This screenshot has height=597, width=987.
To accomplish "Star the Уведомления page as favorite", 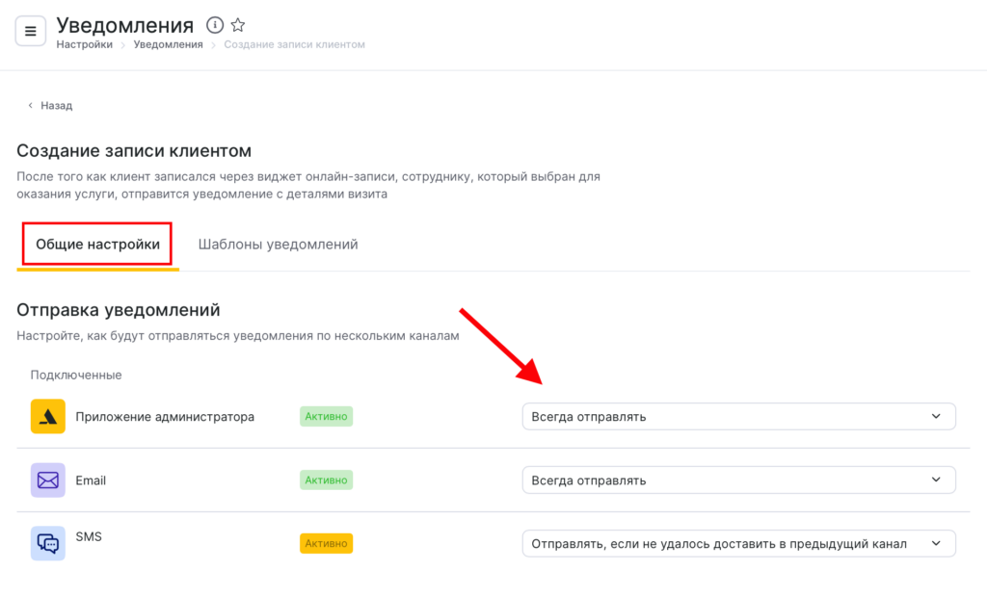I will 238,25.
